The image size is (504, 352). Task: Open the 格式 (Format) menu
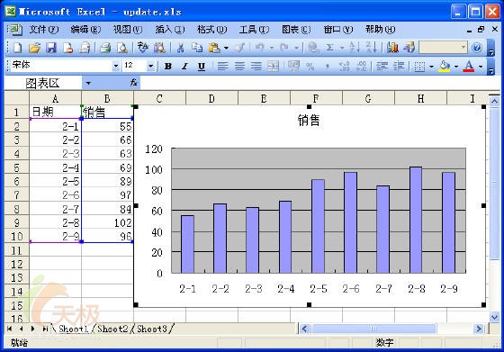[211, 30]
